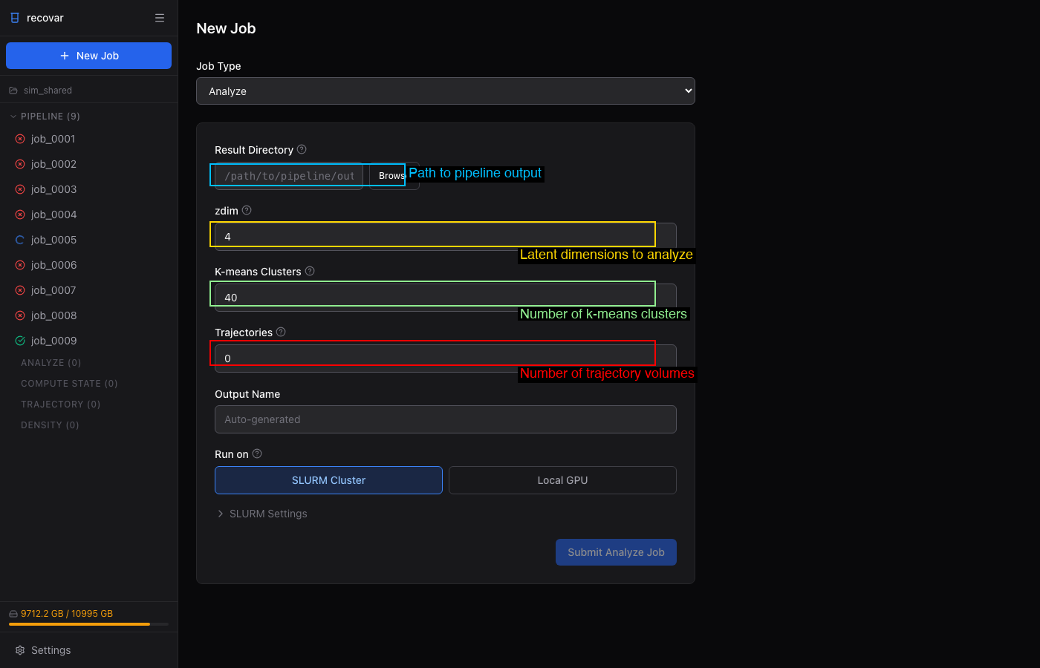
Task: Click failed status icon of job_0003
Action: (20, 189)
